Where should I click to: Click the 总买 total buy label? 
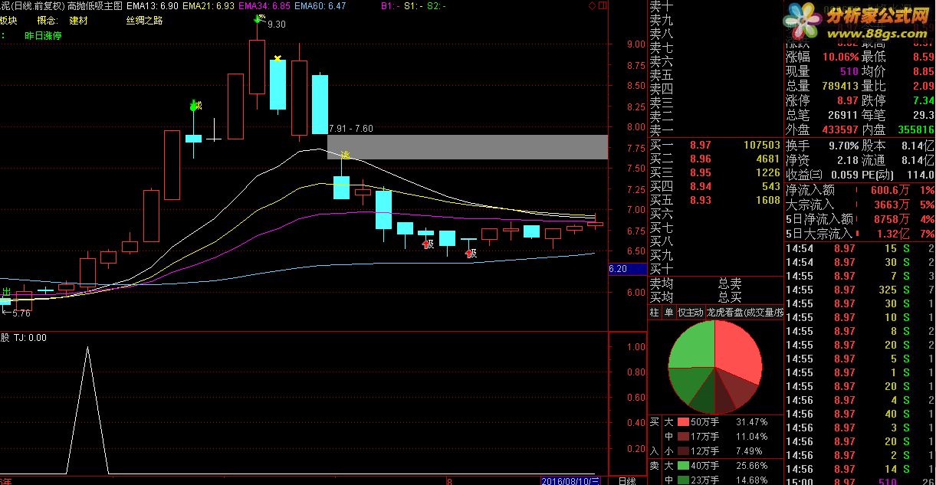(730, 297)
